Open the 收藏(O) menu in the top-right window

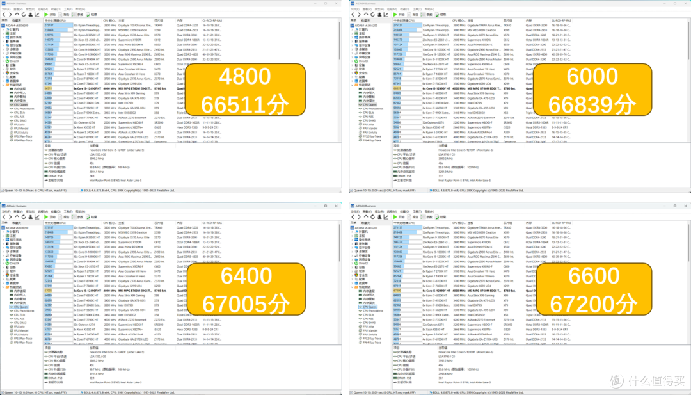pyautogui.click(x=404, y=9)
